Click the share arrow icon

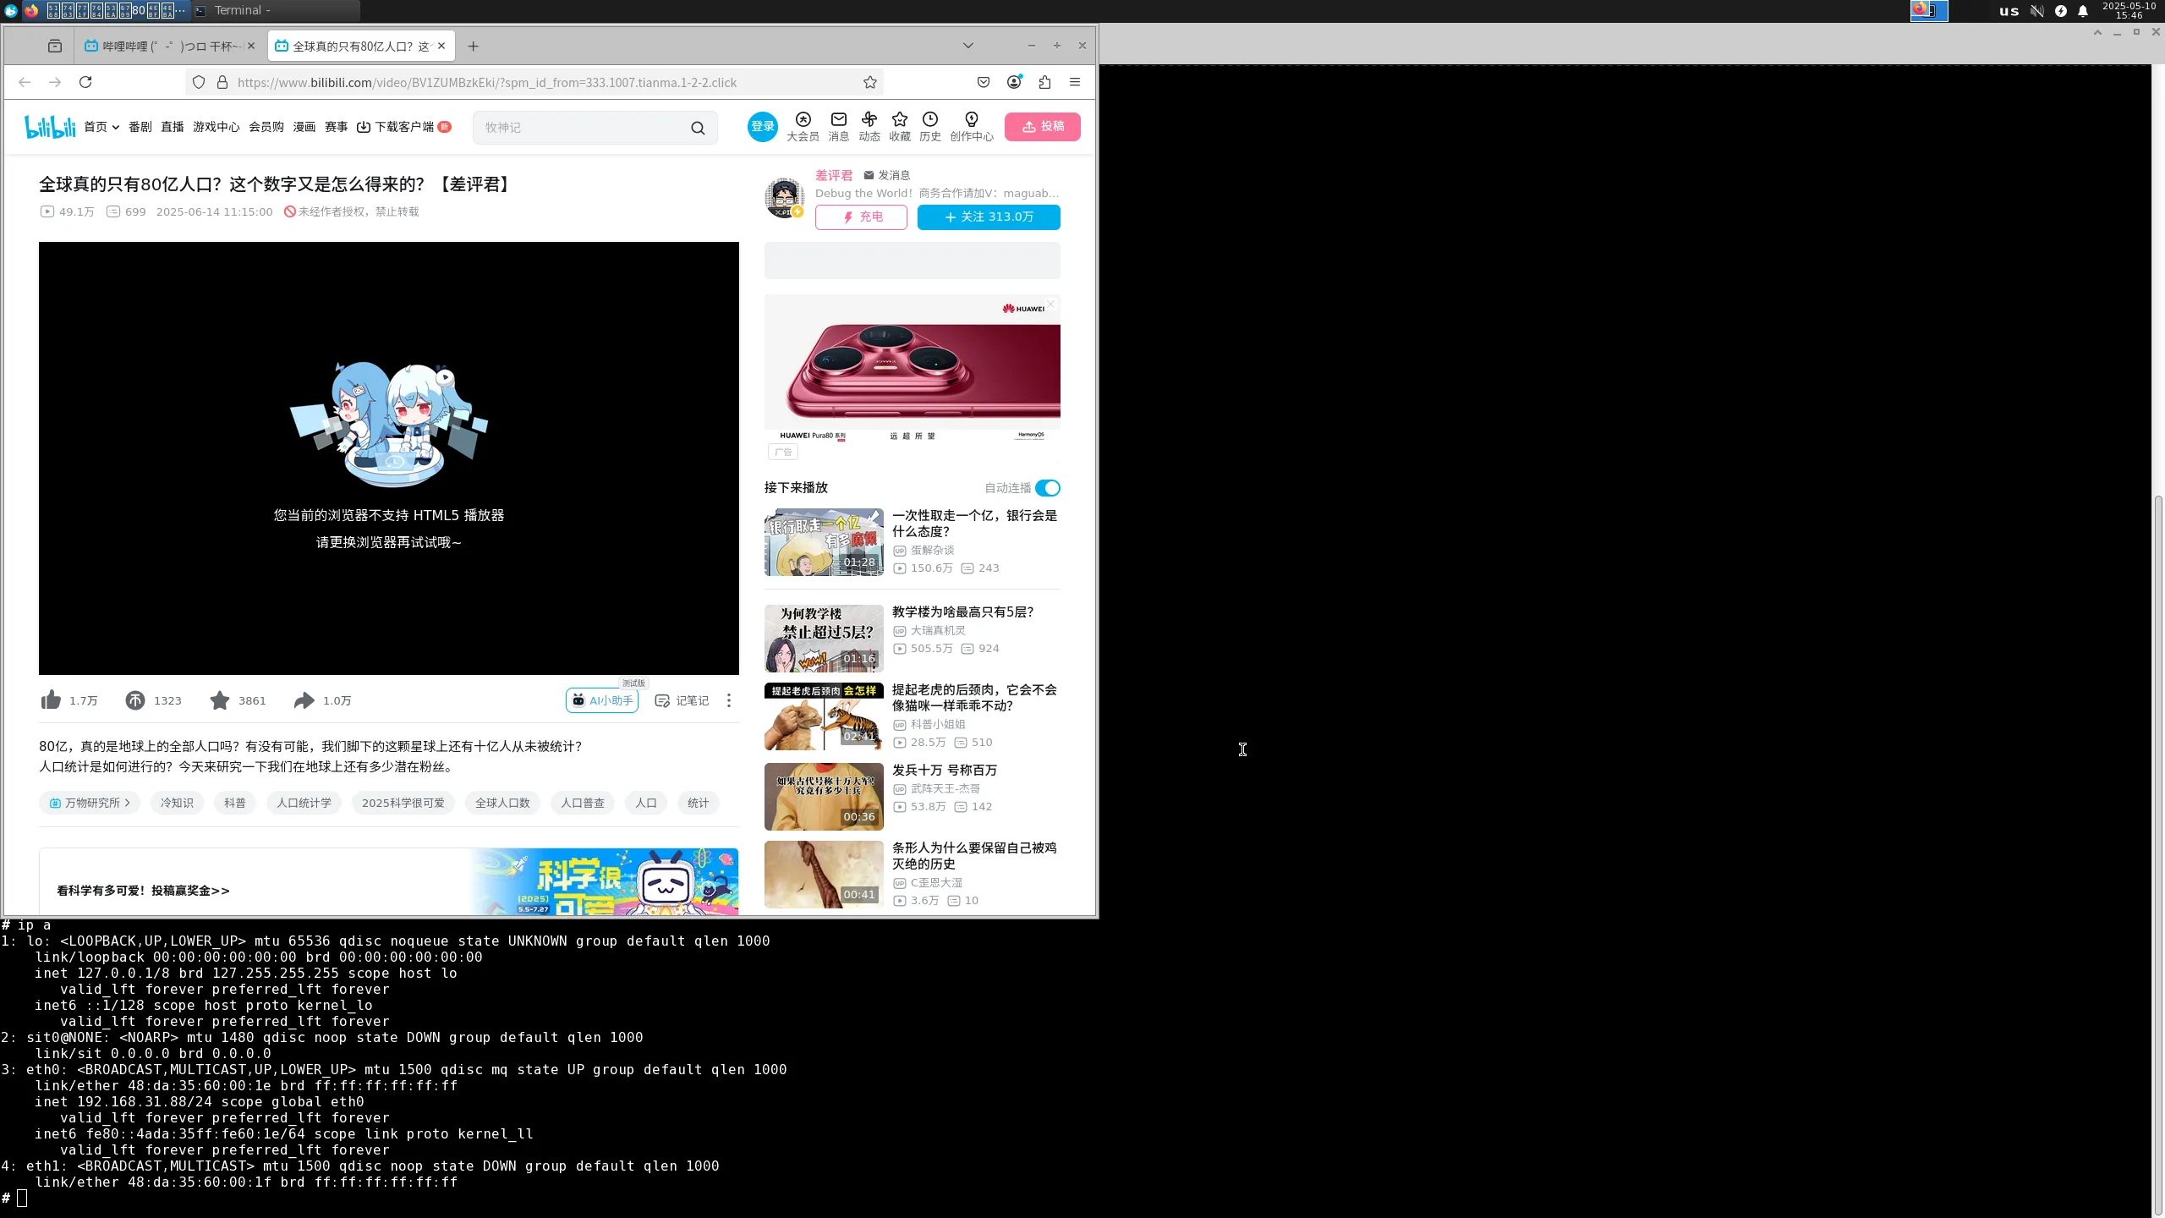tap(304, 700)
